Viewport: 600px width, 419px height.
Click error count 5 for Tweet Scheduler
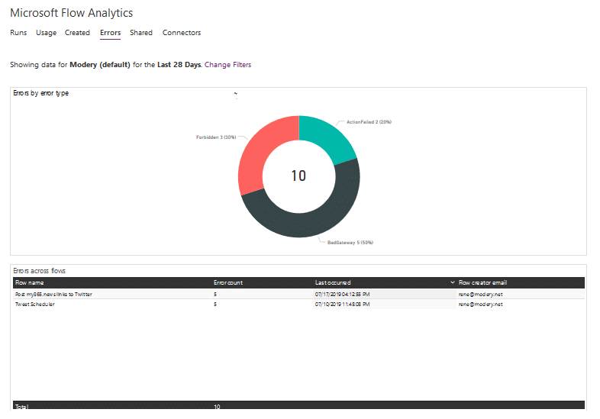coord(215,305)
